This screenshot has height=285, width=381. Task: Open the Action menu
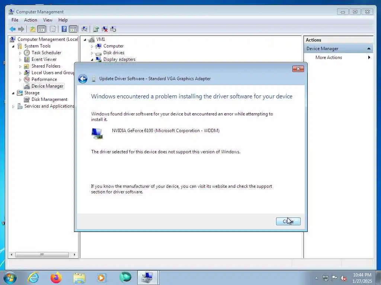coord(31,20)
